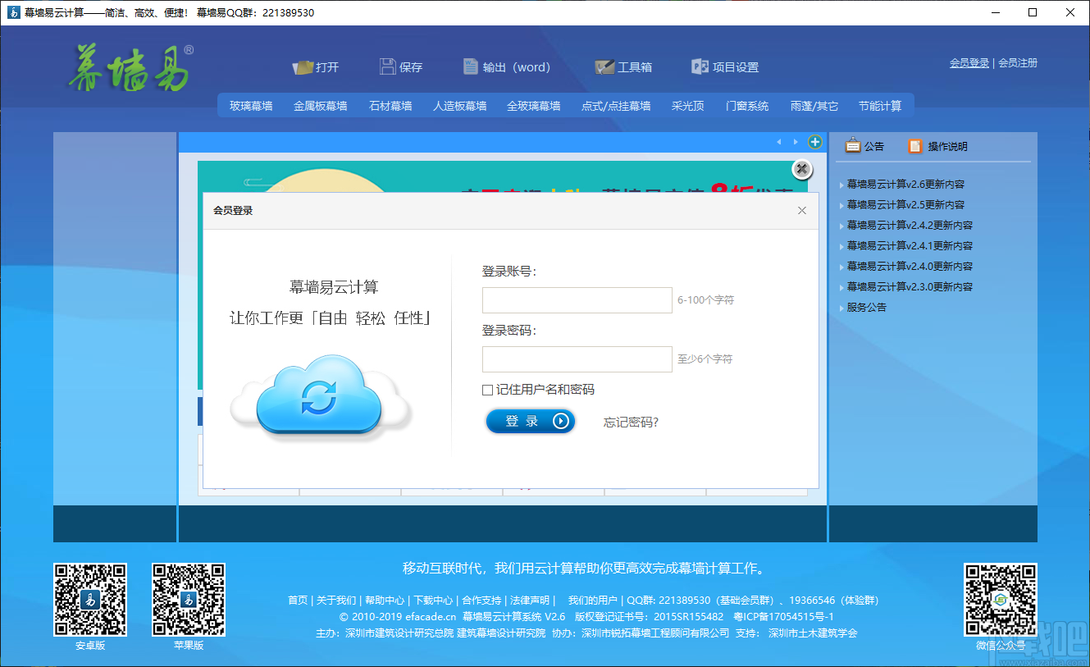Click the 安卓版 QR code thumbnail
This screenshot has width=1090, height=667.
point(89,601)
